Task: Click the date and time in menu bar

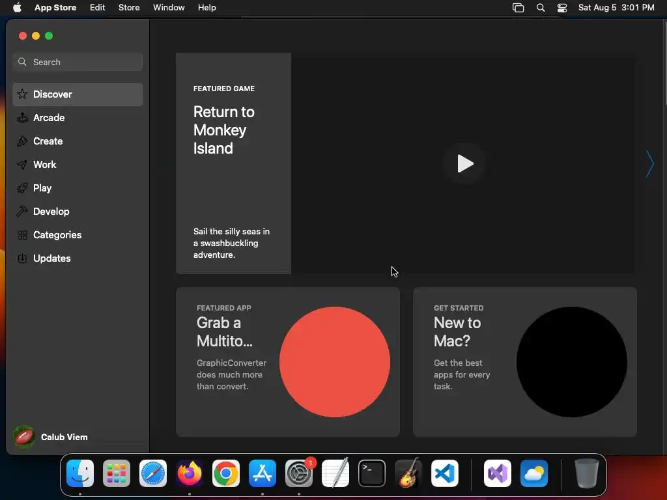Action: point(616,8)
